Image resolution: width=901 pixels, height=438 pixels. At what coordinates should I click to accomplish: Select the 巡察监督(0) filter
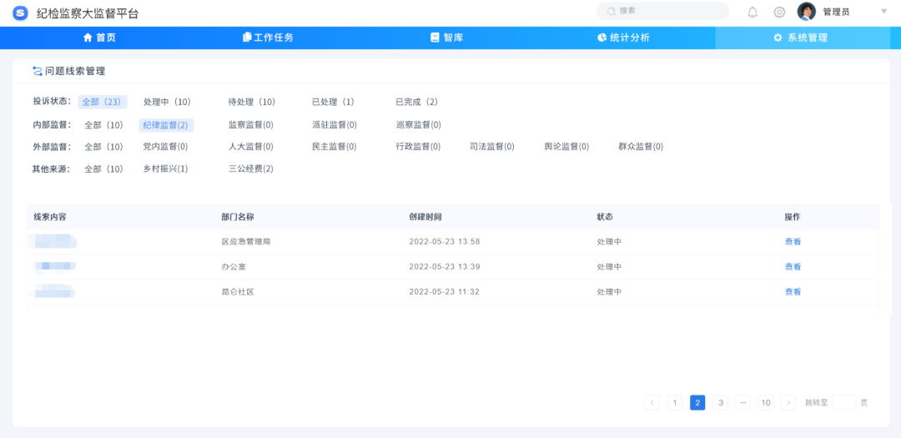pyautogui.click(x=419, y=125)
